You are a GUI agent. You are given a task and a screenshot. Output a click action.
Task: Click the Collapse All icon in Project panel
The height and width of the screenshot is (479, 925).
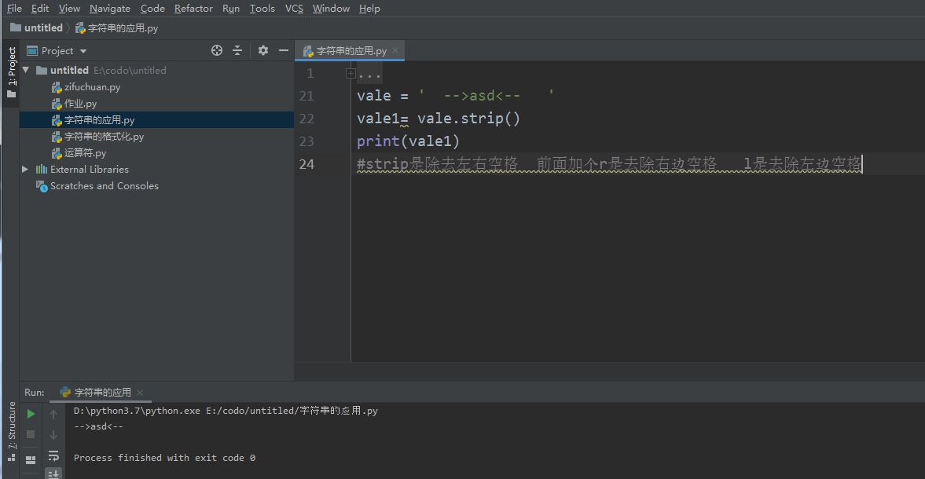point(237,50)
